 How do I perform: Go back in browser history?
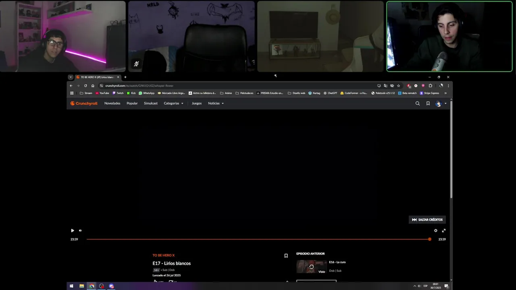(71, 85)
